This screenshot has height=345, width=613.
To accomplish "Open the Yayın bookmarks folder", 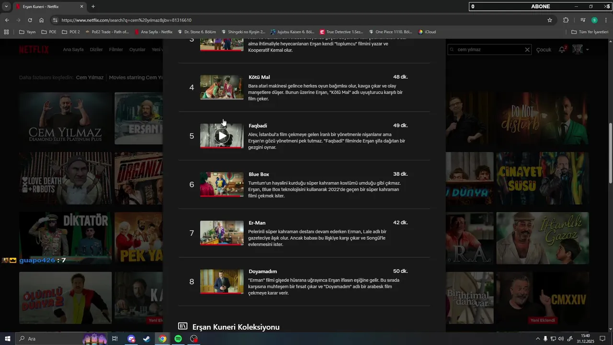I will click(x=27, y=32).
